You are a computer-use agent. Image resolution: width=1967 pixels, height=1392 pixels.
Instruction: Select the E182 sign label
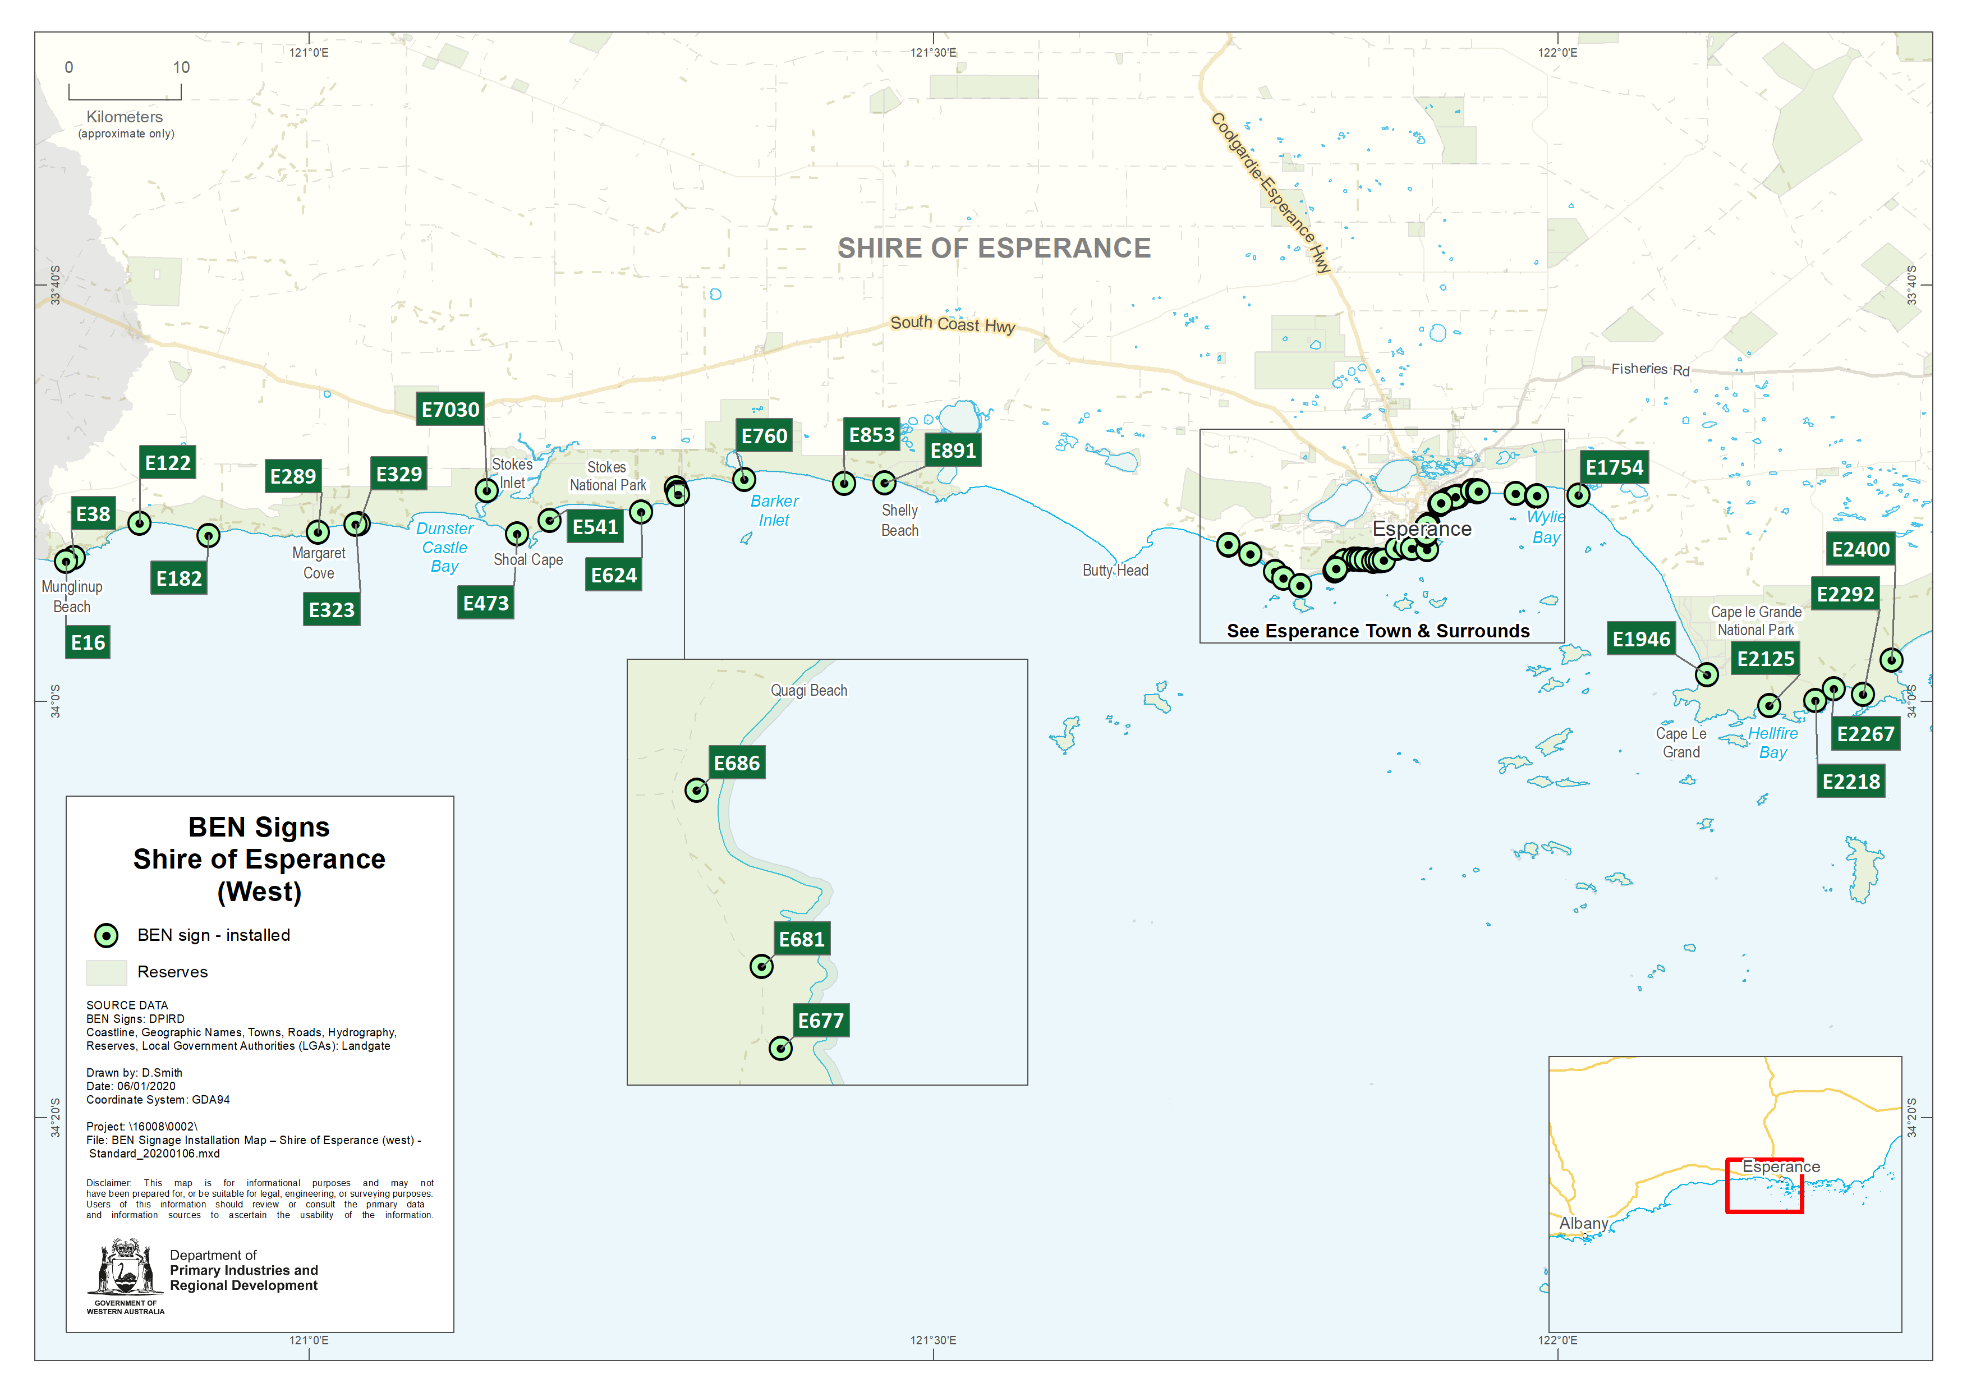[178, 578]
